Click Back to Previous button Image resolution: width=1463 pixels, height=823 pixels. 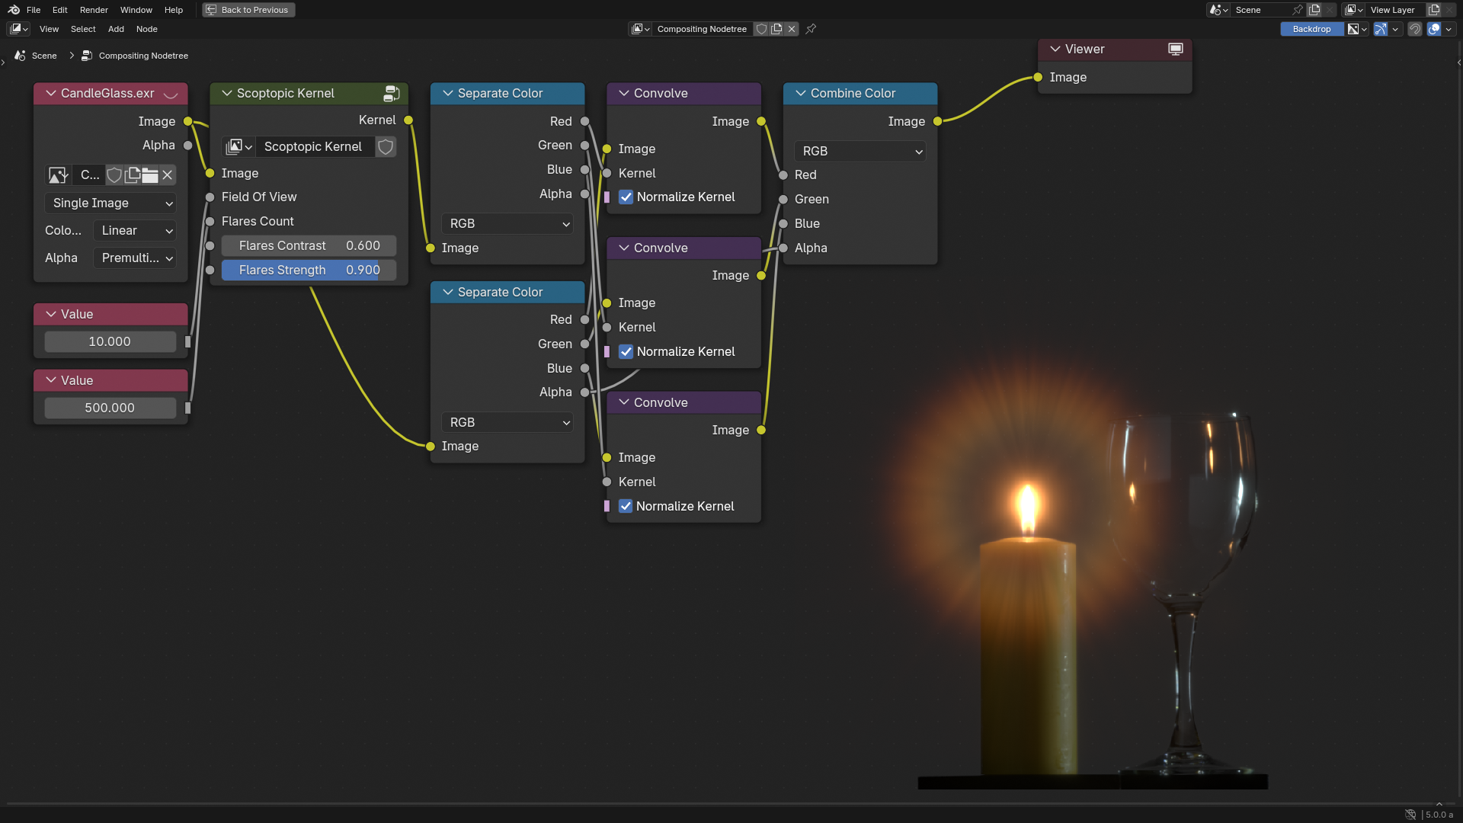coord(248,10)
